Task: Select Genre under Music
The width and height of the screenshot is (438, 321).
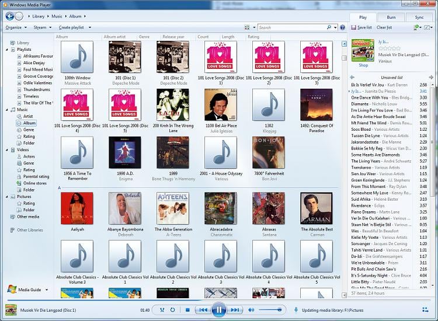Action: point(29,130)
